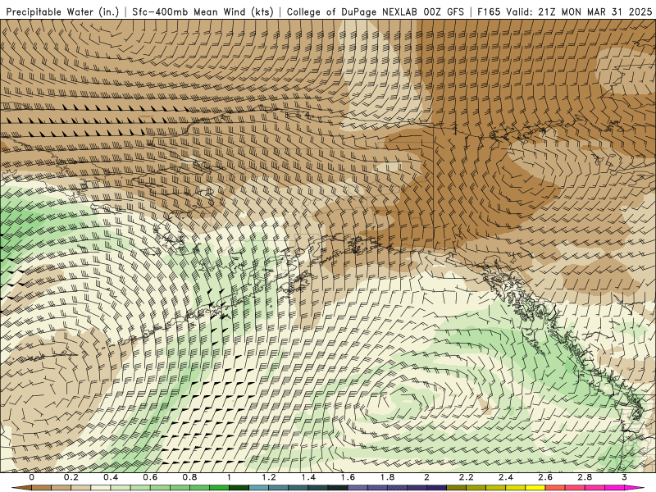The height and width of the screenshot is (492, 656).
Task: Select the brown swatch just right of 0
Action: coord(42,487)
